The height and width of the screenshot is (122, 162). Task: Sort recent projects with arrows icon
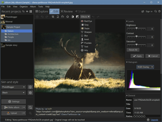(23, 11)
